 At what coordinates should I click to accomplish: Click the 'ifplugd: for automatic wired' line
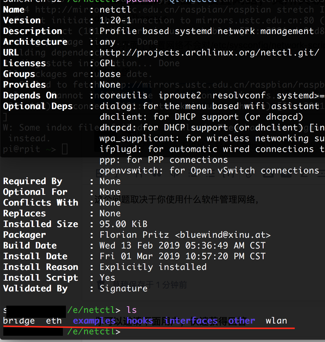(212, 149)
